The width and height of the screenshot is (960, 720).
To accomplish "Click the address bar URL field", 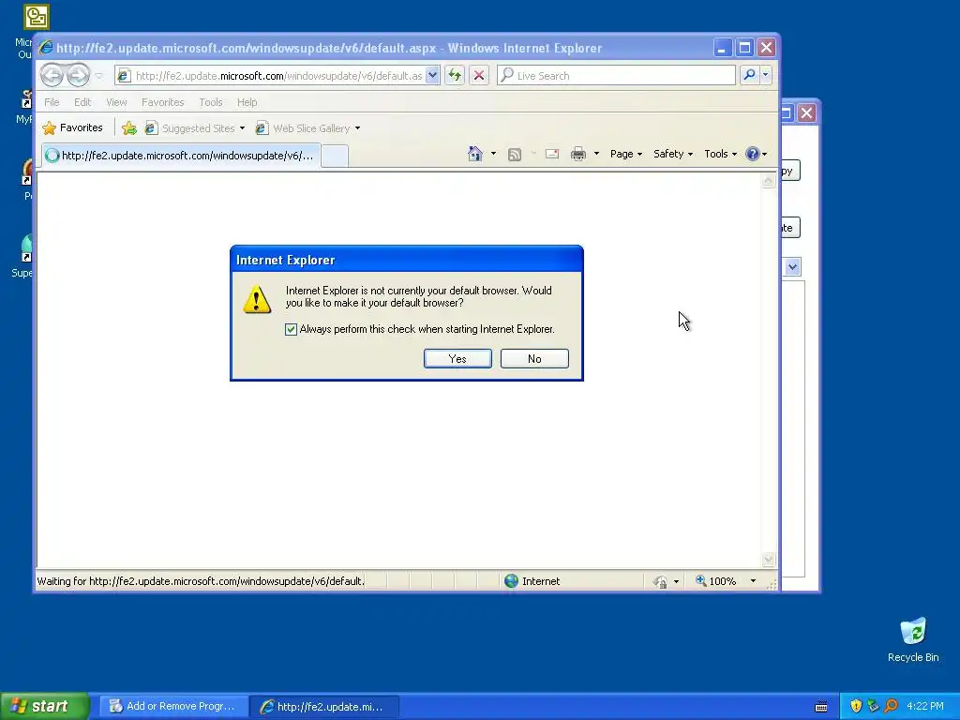I will pos(277,75).
